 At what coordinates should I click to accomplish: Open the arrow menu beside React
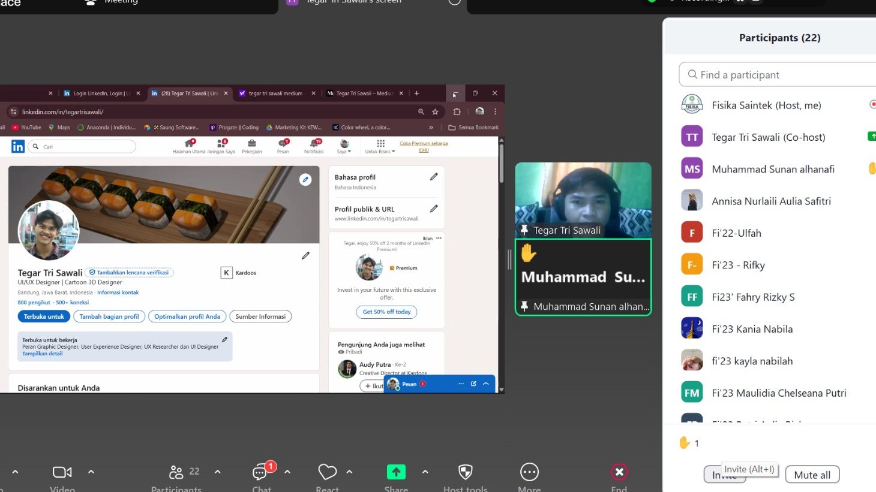tap(349, 472)
